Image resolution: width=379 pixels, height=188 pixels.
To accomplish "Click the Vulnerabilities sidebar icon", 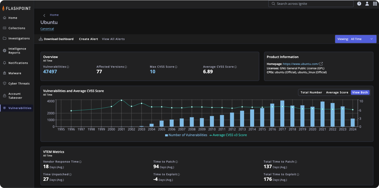I will 4,108.
